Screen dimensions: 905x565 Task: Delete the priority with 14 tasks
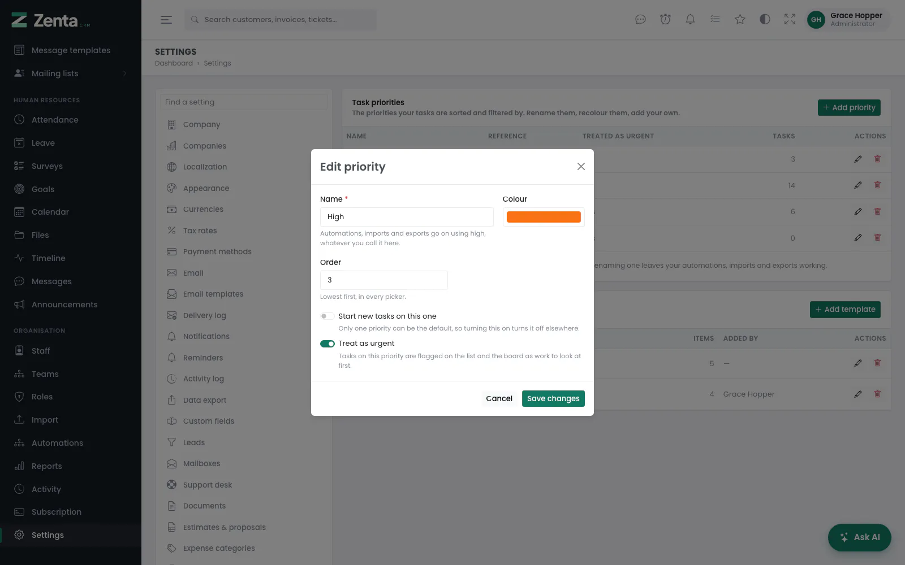tap(877, 185)
